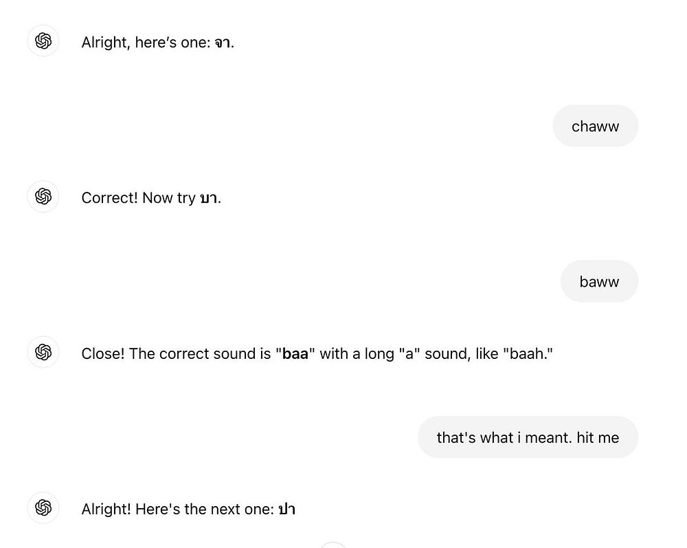Select the "chaww" user message bubble
This screenshot has width=687, height=548.
pos(595,126)
